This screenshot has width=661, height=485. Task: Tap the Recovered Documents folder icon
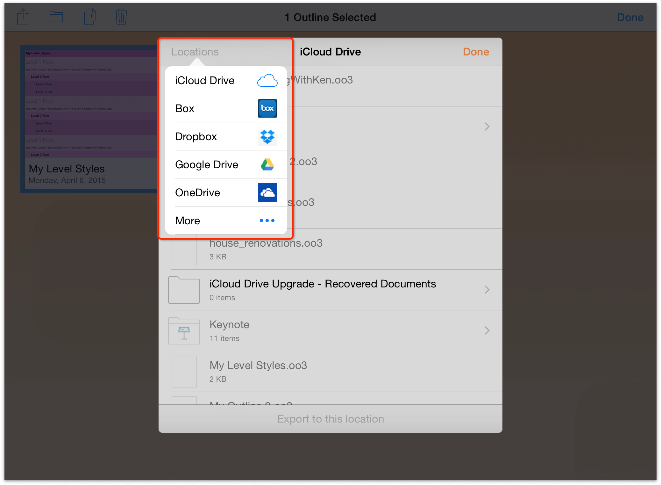pyautogui.click(x=184, y=290)
